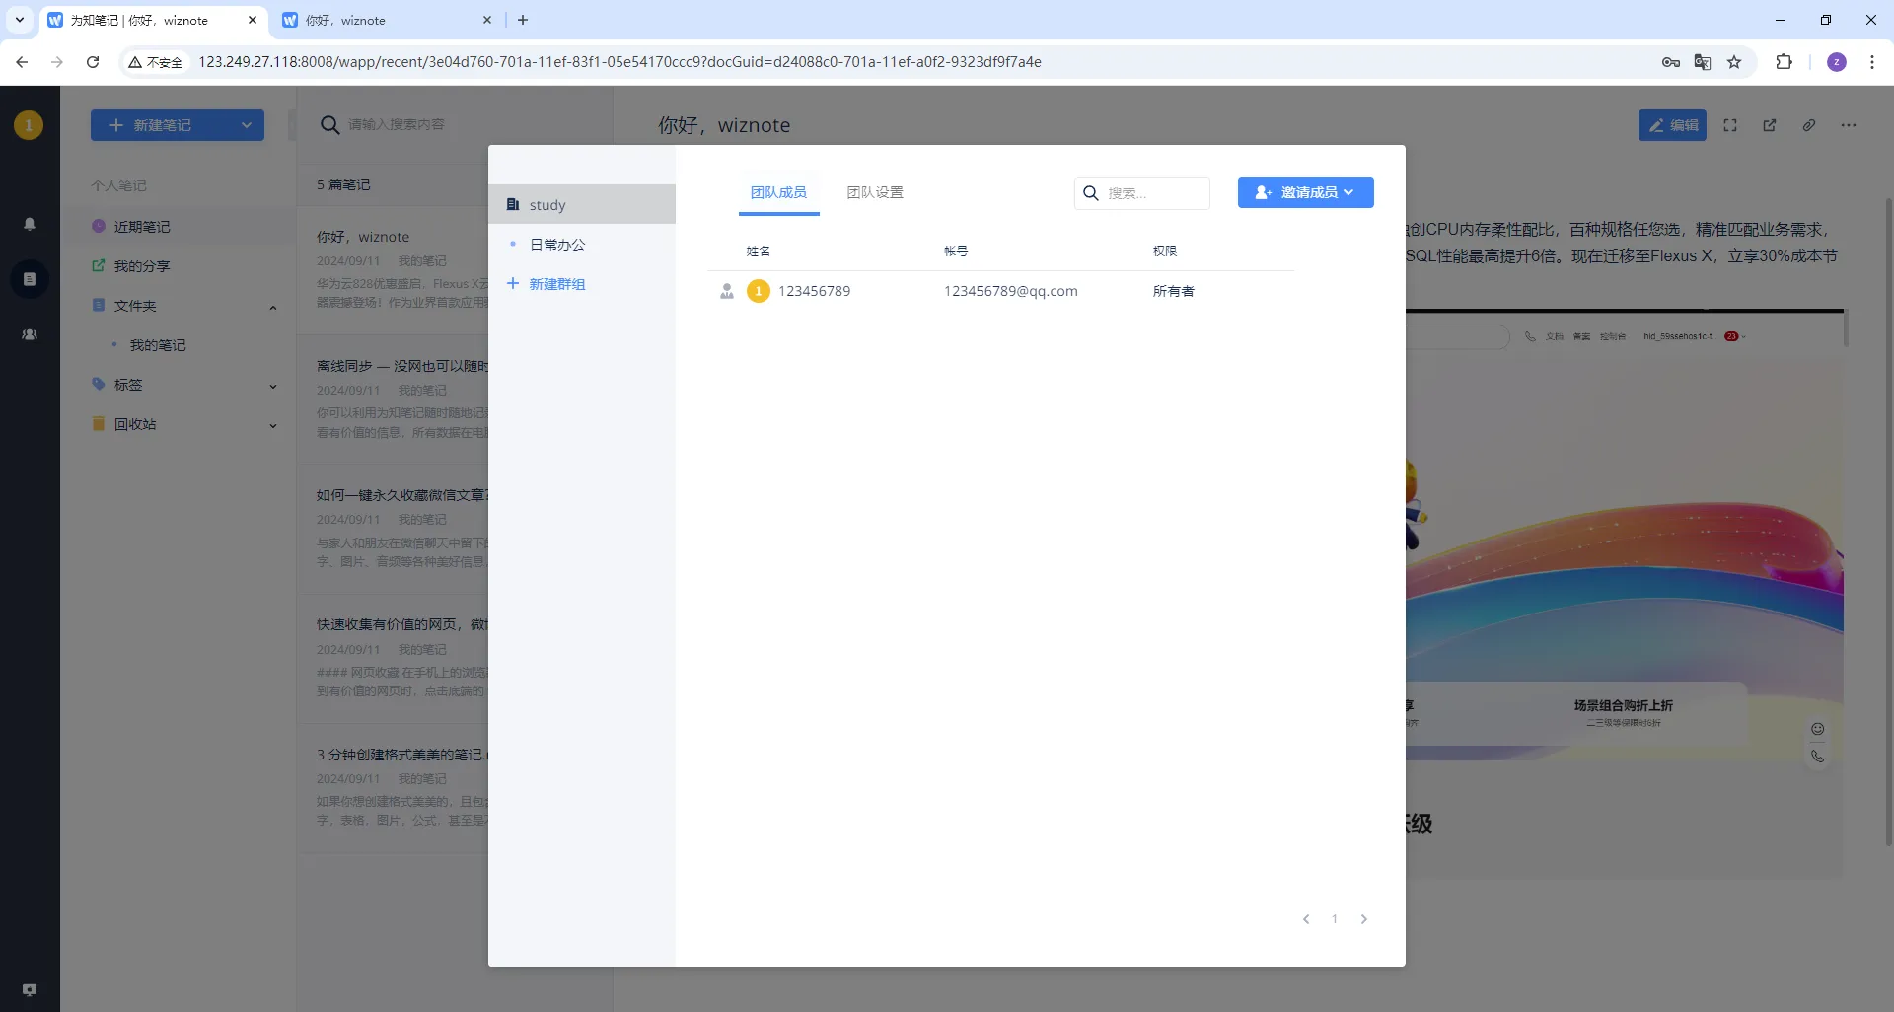Screen dimensions: 1894x1012
Task: Click the 不安全 site security indicator
Action: coord(155,62)
